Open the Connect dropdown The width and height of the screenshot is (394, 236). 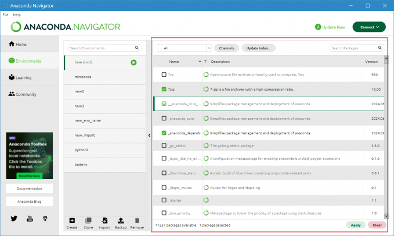click(x=369, y=27)
